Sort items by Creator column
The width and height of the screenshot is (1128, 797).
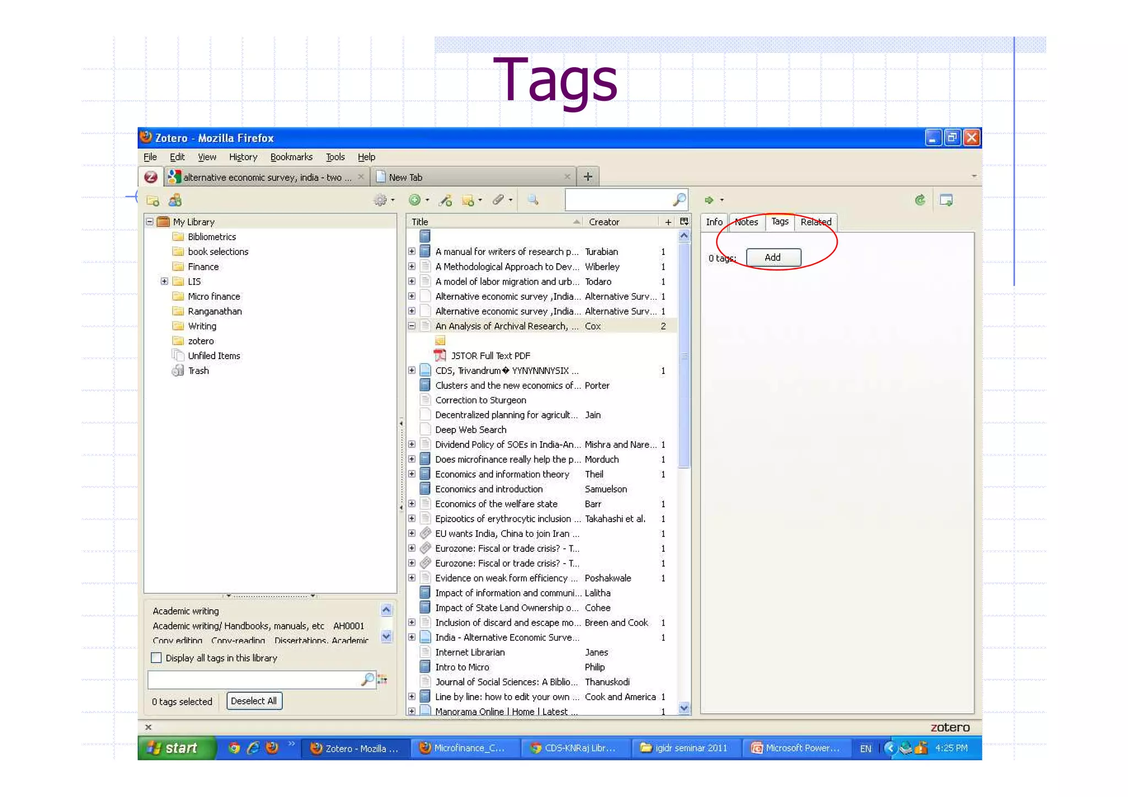click(x=621, y=222)
